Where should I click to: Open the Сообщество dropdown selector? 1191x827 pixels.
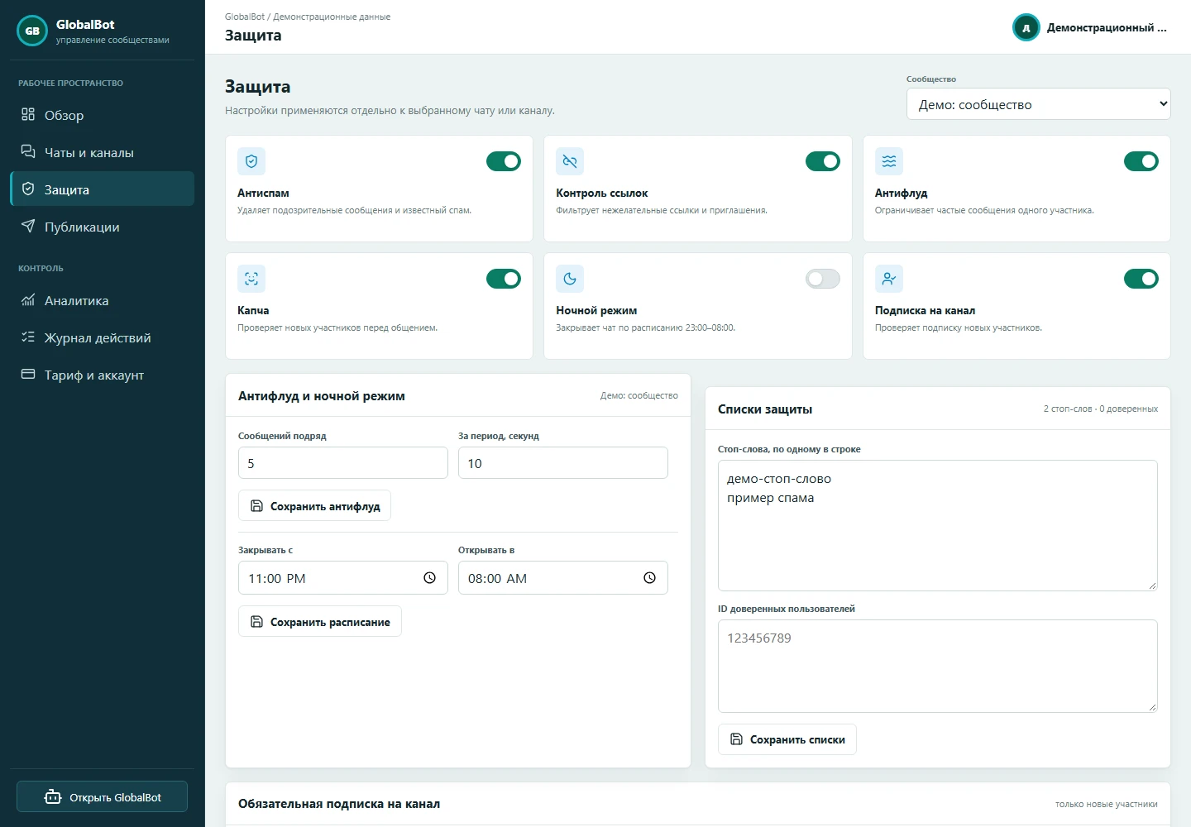coord(1039,104)
